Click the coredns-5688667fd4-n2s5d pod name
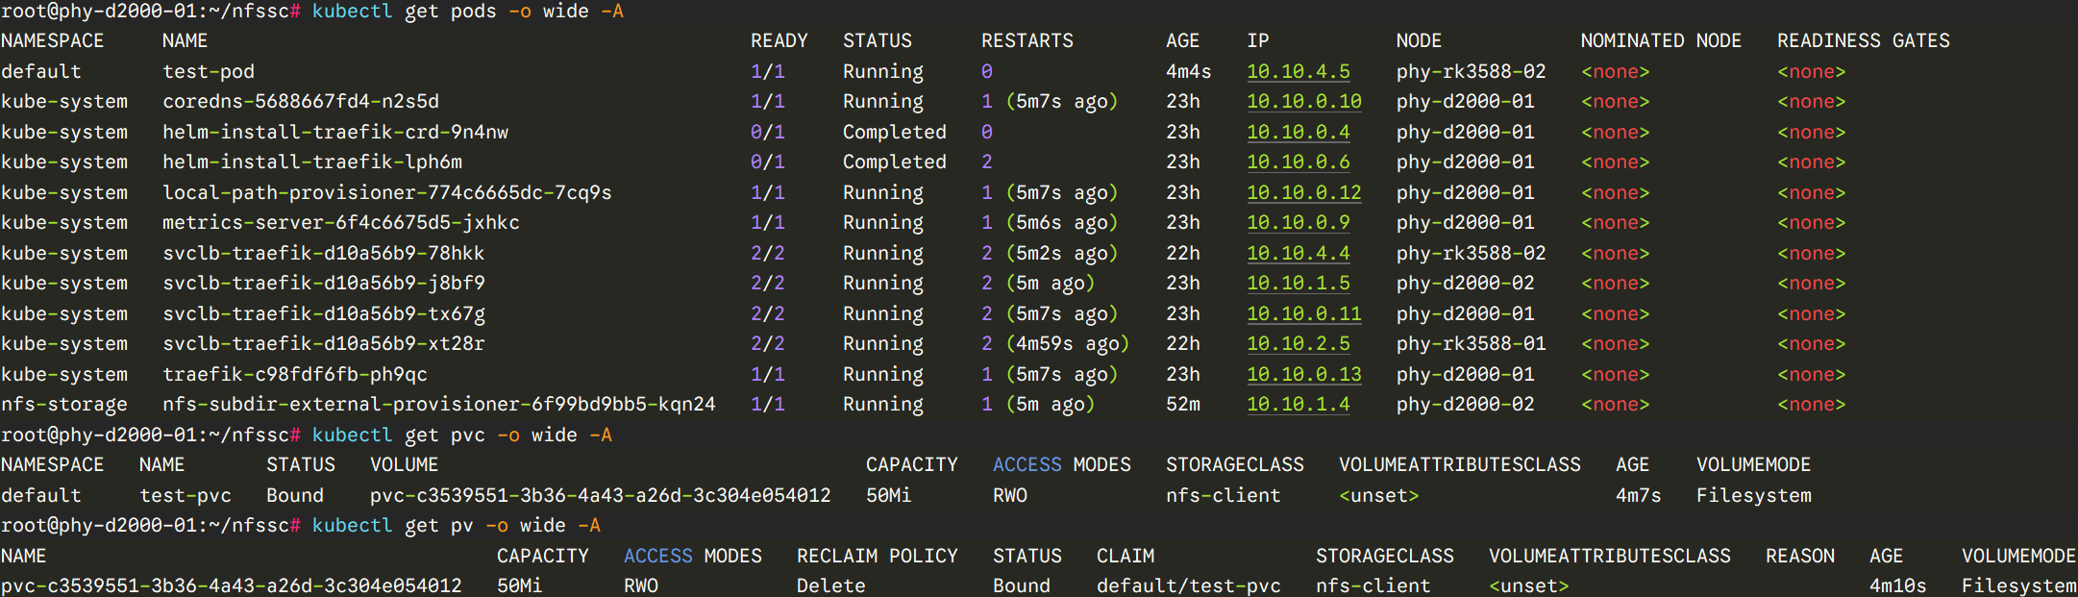Viewport: 2078px width, 597px height. (x=300, y=102)
